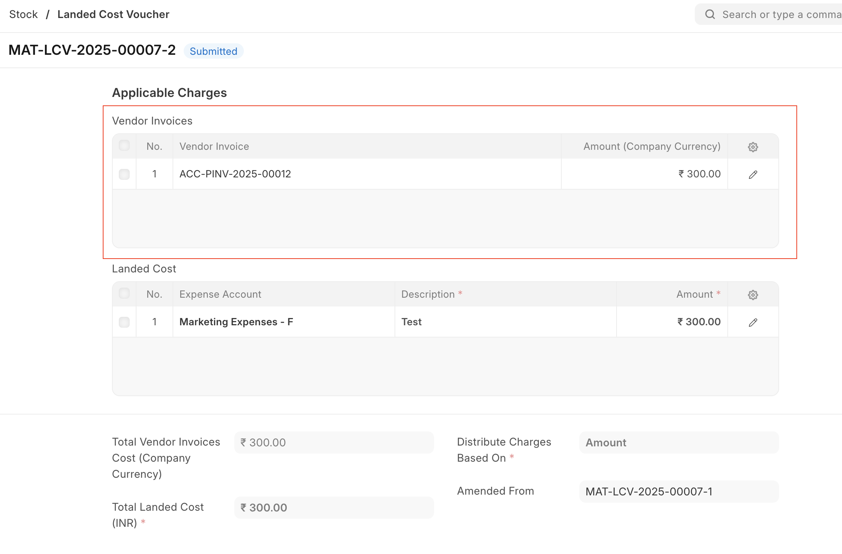842x554 pixels.
Task: Open Distribute Charges Based On Amount dropdown
Action: 679,443
